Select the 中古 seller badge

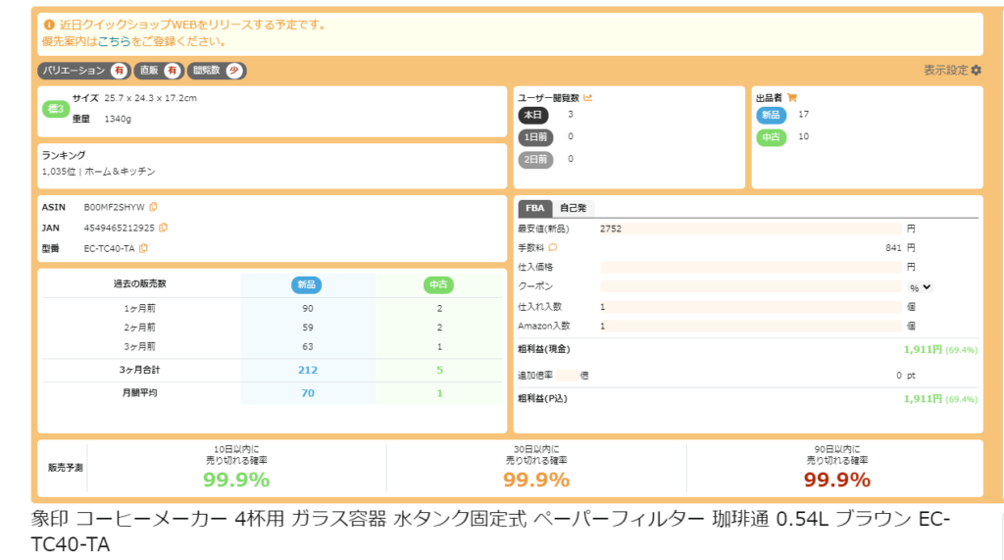[771, 137]
